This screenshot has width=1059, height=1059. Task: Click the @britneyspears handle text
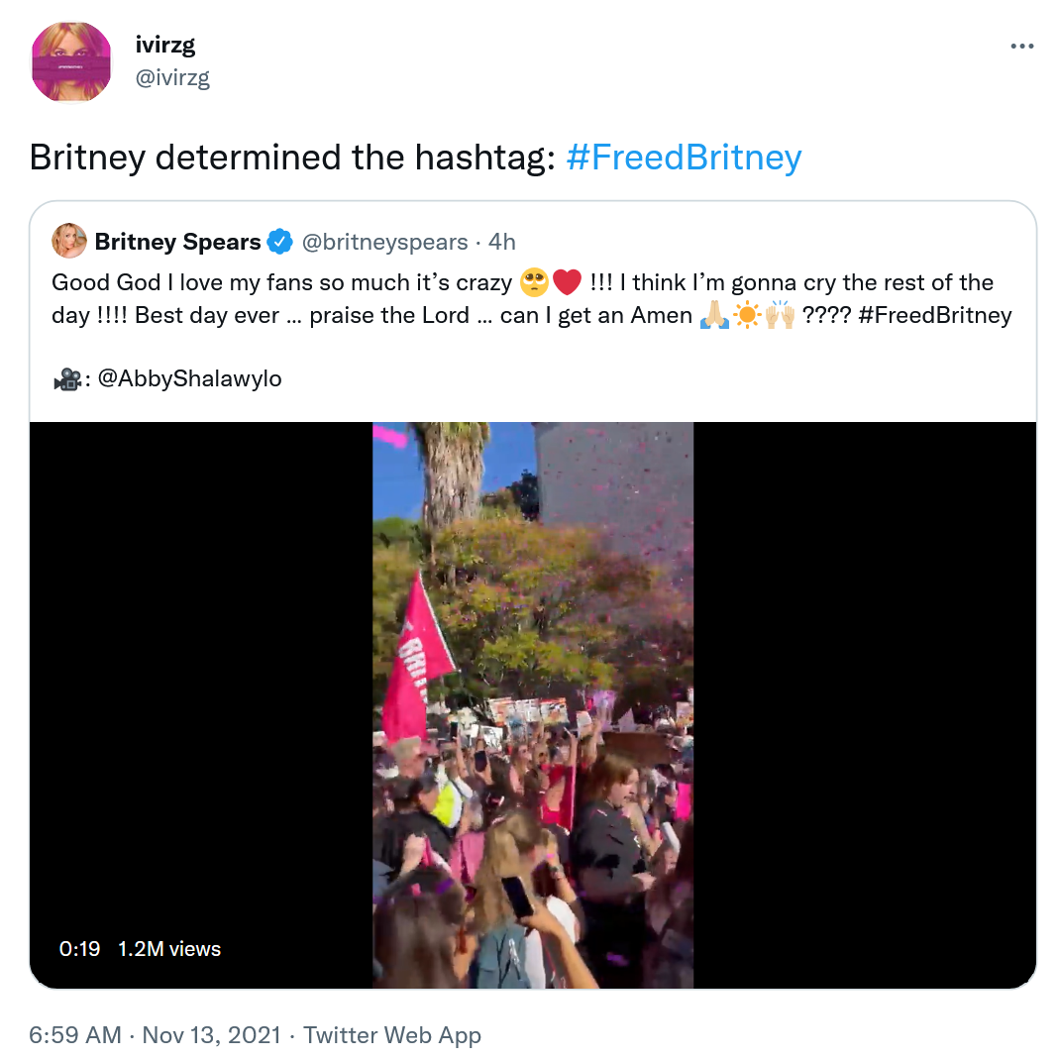pos(385,242)
